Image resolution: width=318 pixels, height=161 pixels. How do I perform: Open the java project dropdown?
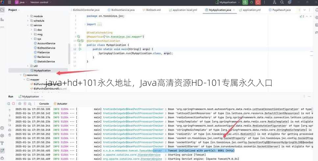(21, 2)
